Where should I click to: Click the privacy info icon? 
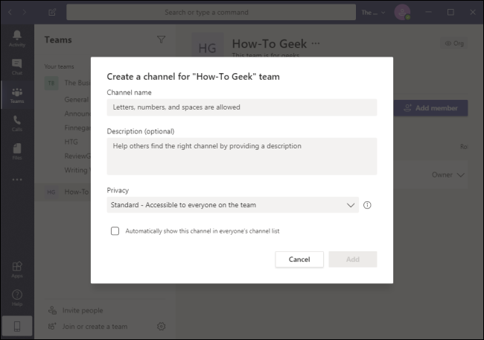[x=367, y=205]
